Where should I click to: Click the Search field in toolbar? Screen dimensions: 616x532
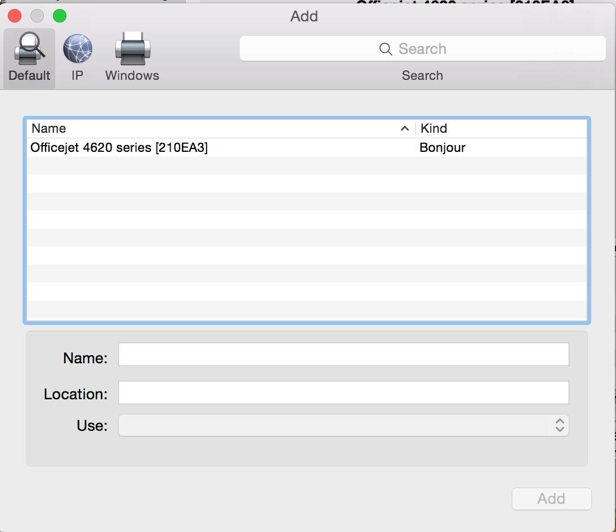[x=422, y=49]
